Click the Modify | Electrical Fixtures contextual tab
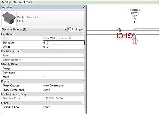Viewport: 159px width, 115px height. [18, 2]
